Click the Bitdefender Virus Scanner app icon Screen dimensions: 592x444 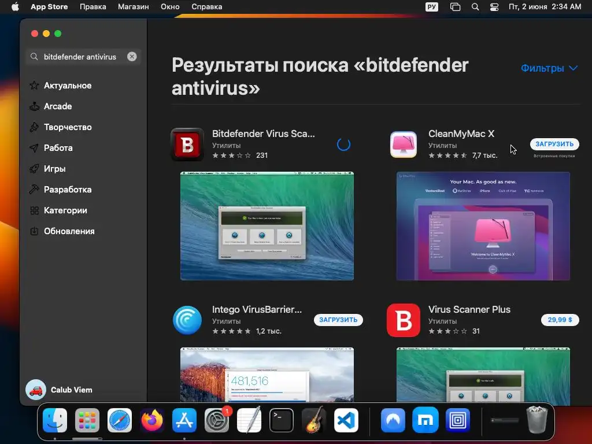[187, 145]
